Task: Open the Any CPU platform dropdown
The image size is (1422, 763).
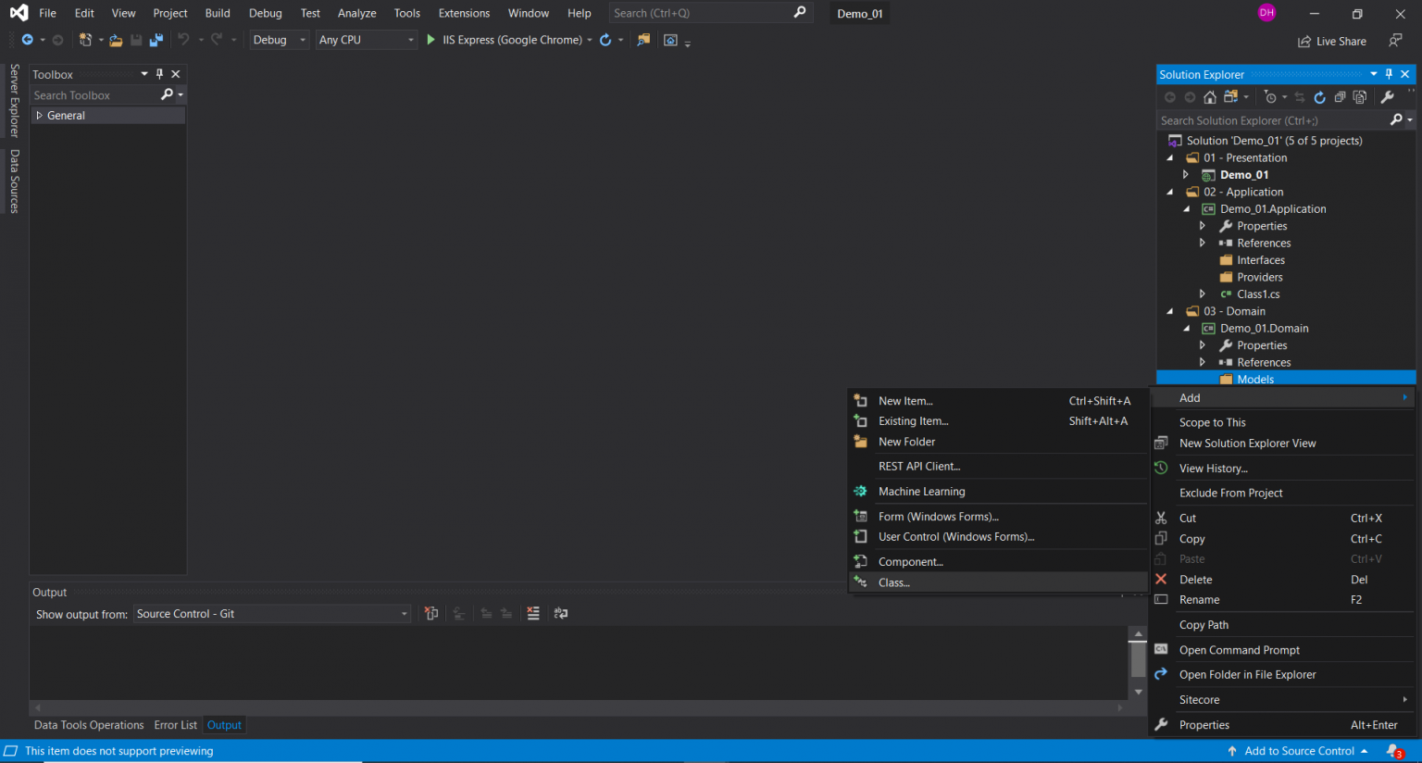Action: [366, 40]
